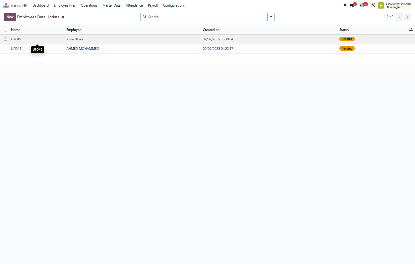
Task: Click the 1-2 / 2 pager counter
Action: click(389, 17)
